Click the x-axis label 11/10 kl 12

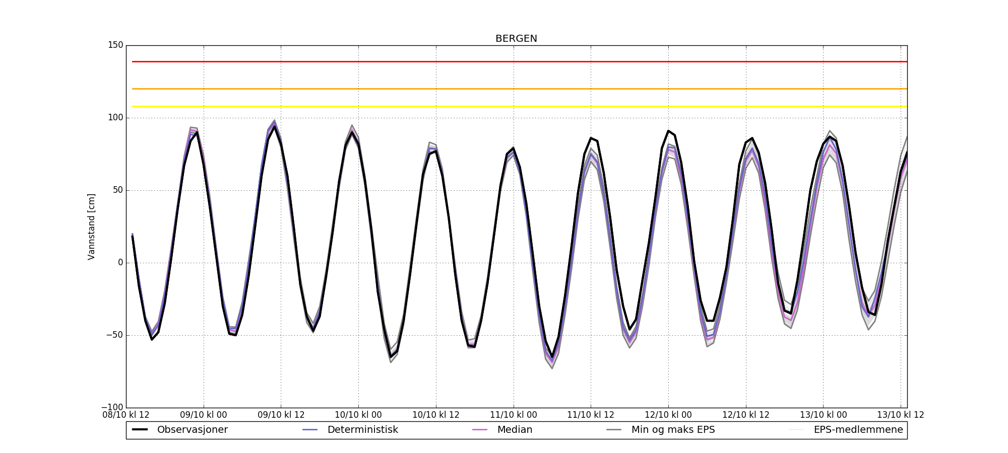point(591,415)
